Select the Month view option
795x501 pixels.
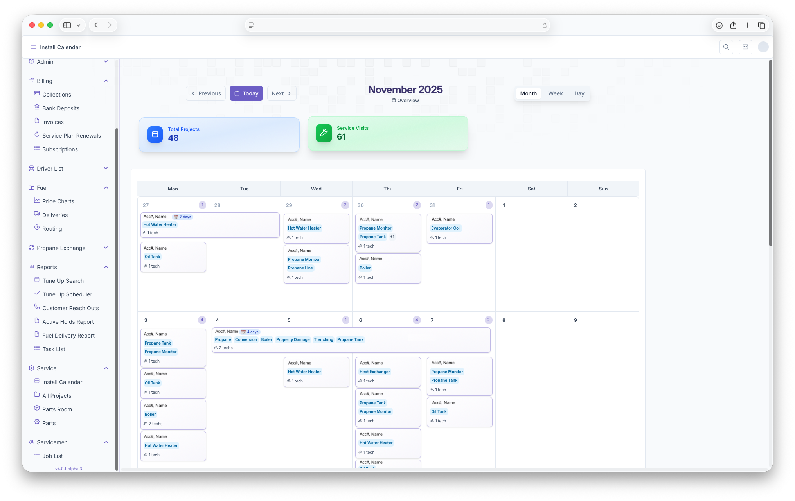point(528,93)
